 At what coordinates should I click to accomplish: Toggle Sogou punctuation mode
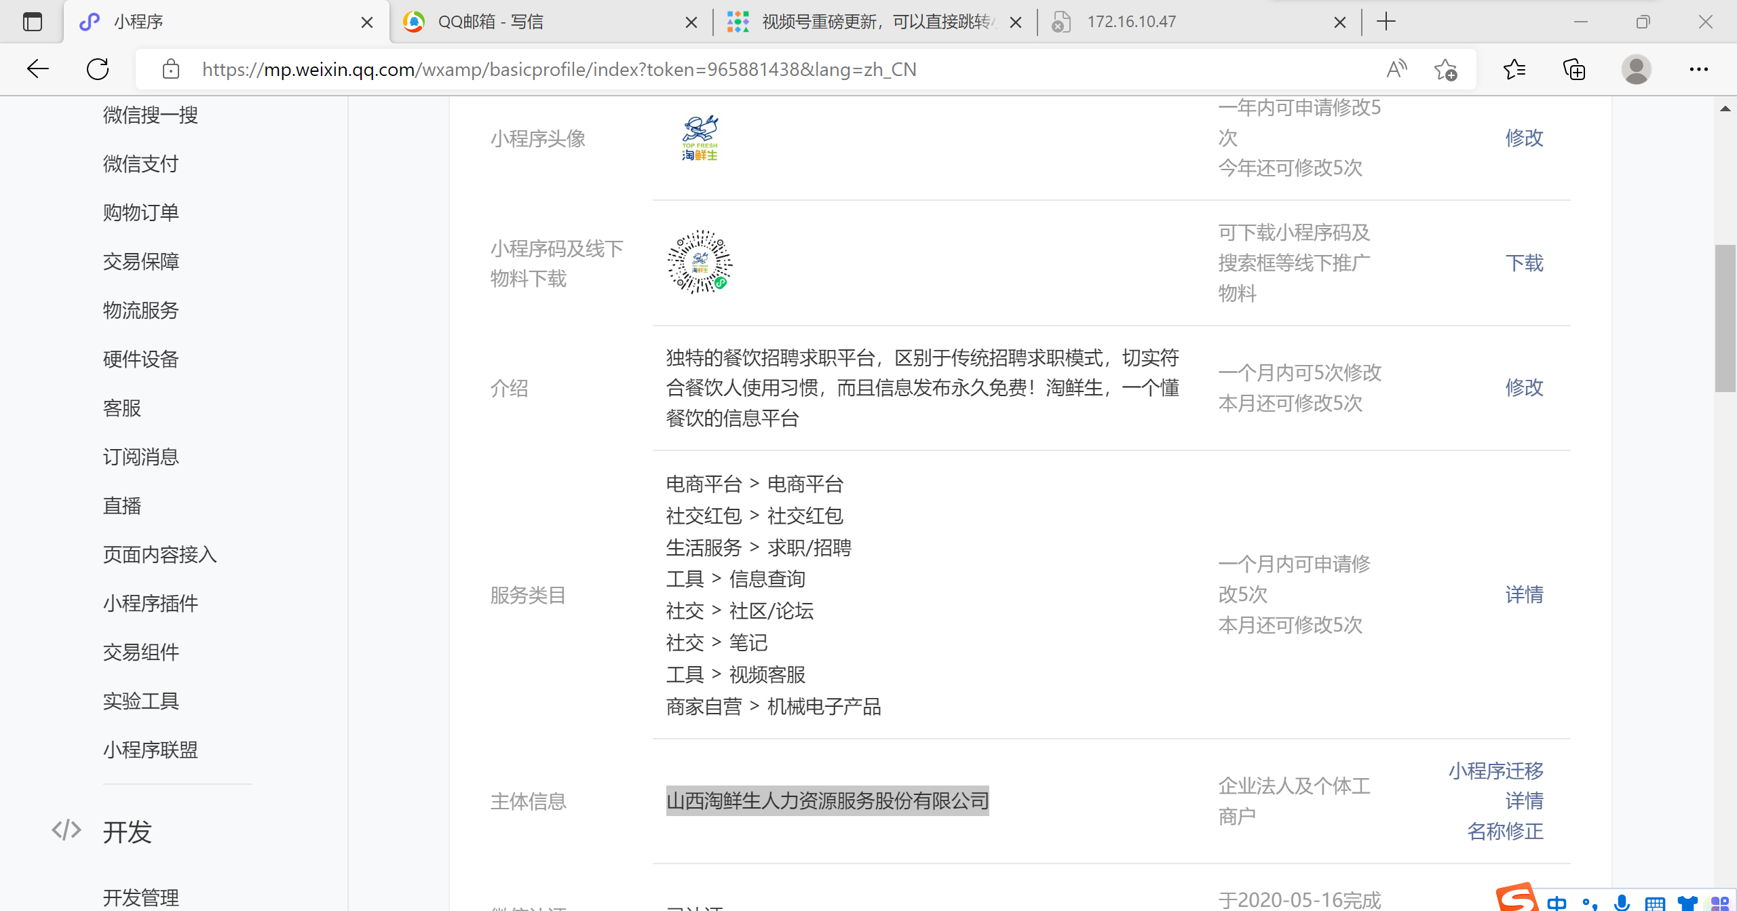coord(1590,903)
